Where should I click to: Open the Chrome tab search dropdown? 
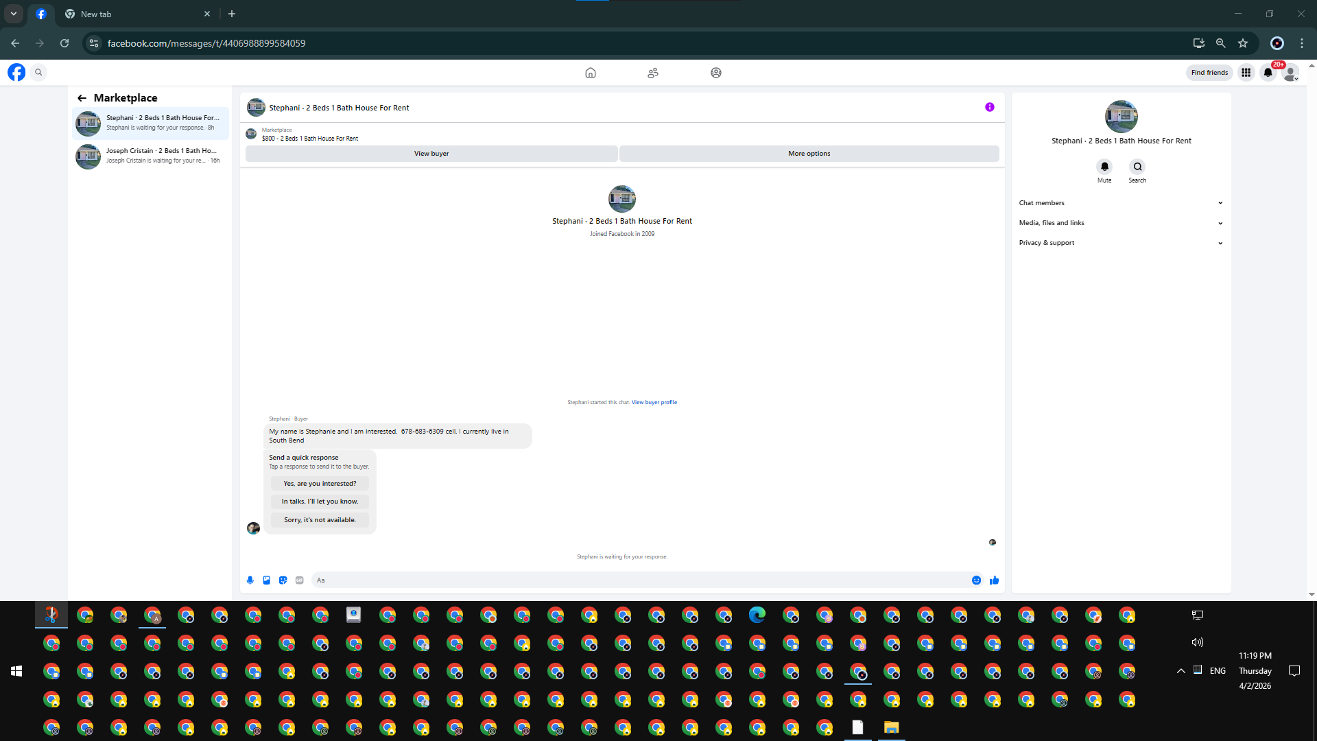14,14
